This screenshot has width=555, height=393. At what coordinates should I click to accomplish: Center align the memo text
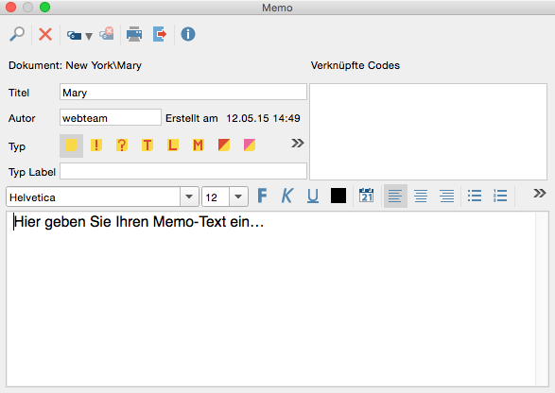[421, 196]
